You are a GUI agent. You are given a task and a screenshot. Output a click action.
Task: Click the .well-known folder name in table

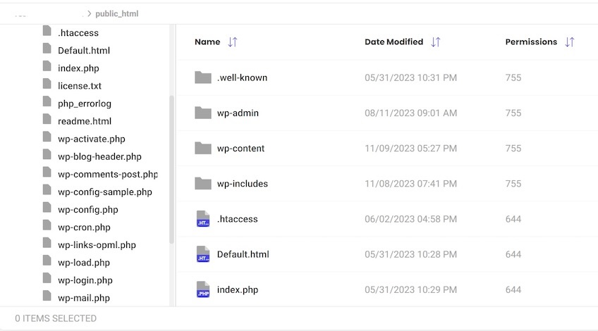[x=242, y=77]
